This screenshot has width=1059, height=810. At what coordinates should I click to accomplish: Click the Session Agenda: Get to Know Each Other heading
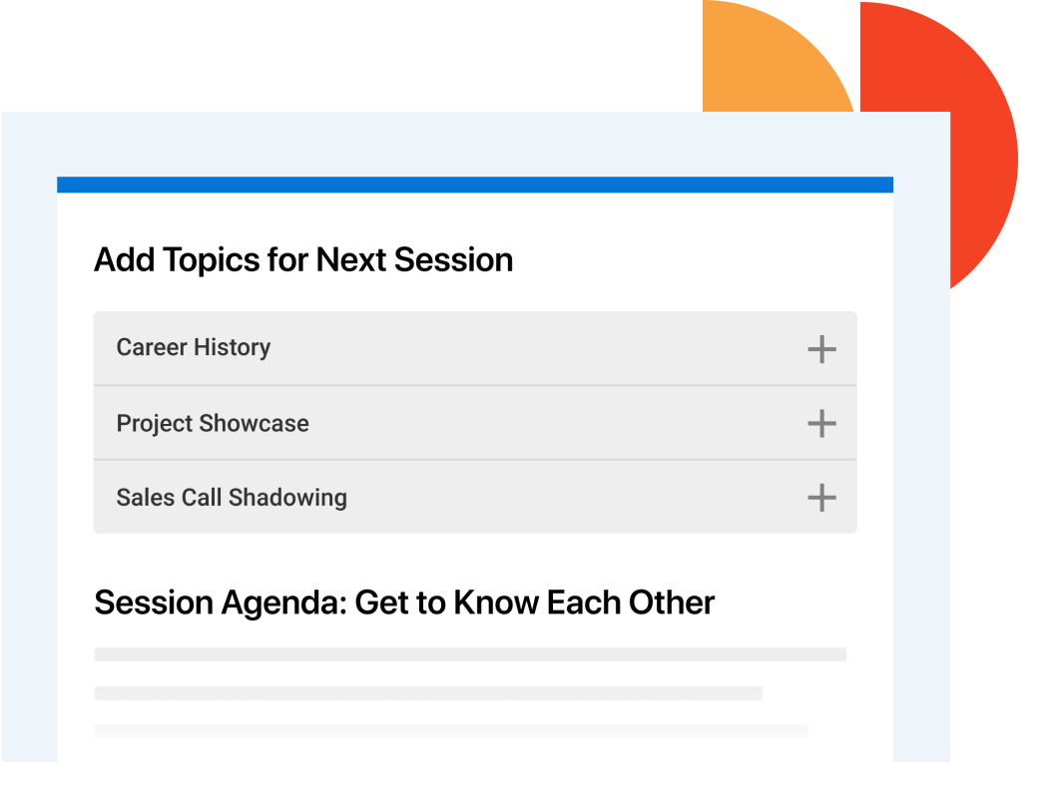click(x=404, y=603)
